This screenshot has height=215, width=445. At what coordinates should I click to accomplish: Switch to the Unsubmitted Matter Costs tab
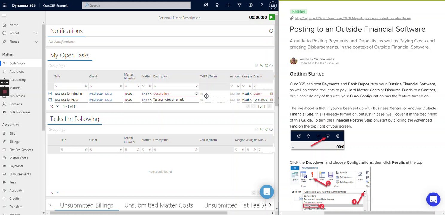click(159, 205)
